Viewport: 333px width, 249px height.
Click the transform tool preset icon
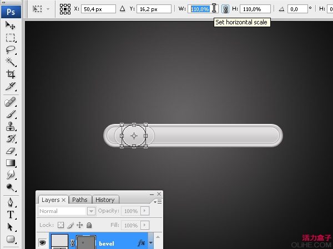37,9
